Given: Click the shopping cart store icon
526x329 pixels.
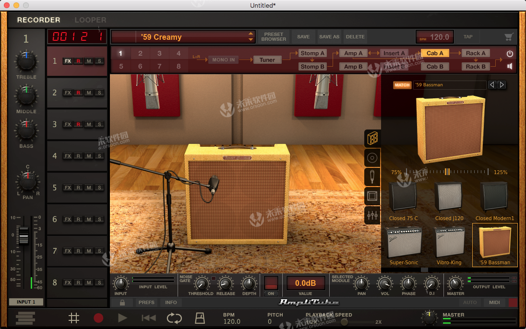Looking at the screenshot, I should tap(509, 37).
